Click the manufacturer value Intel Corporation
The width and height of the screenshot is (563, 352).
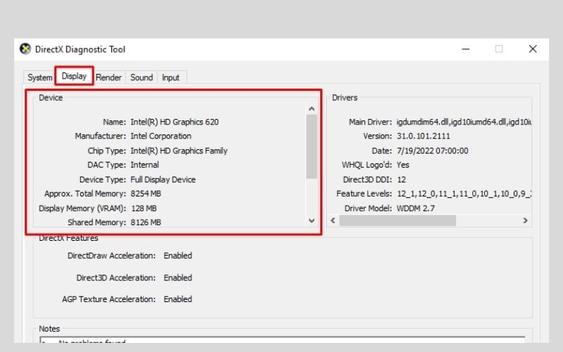[161, 136]
